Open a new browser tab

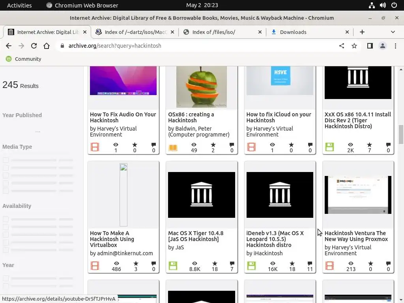(362, 32)
